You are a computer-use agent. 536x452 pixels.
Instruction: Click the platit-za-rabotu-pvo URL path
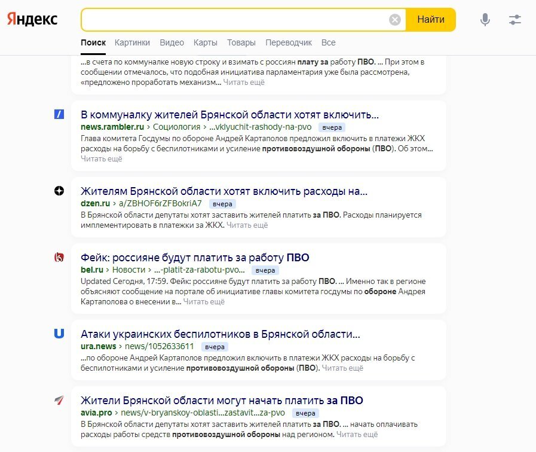(200, 270)
